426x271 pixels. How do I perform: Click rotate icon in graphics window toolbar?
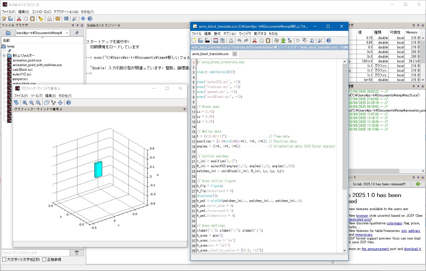point(16,103)
